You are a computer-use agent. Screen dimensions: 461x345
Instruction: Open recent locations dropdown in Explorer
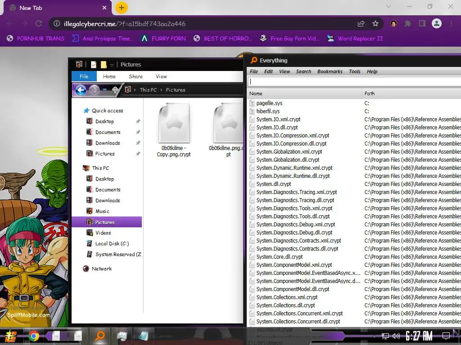click(104, 90)
